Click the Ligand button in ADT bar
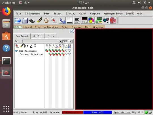153x115 pixels. (27, 27)
